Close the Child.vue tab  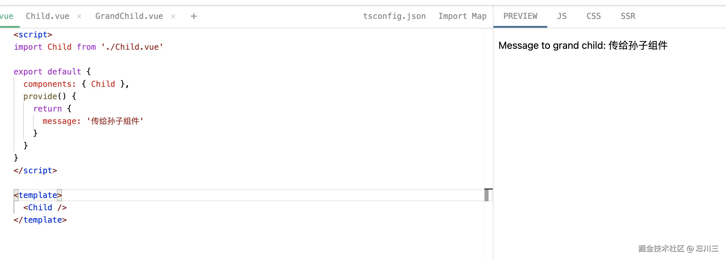[79, 16]
